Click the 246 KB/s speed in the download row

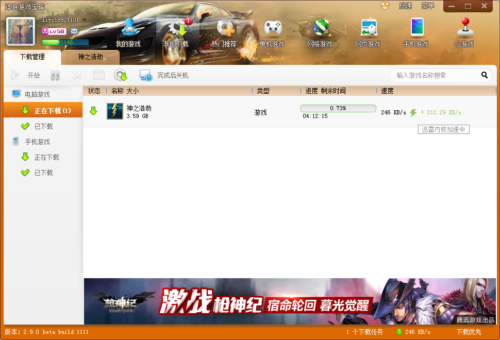point(393,112)
